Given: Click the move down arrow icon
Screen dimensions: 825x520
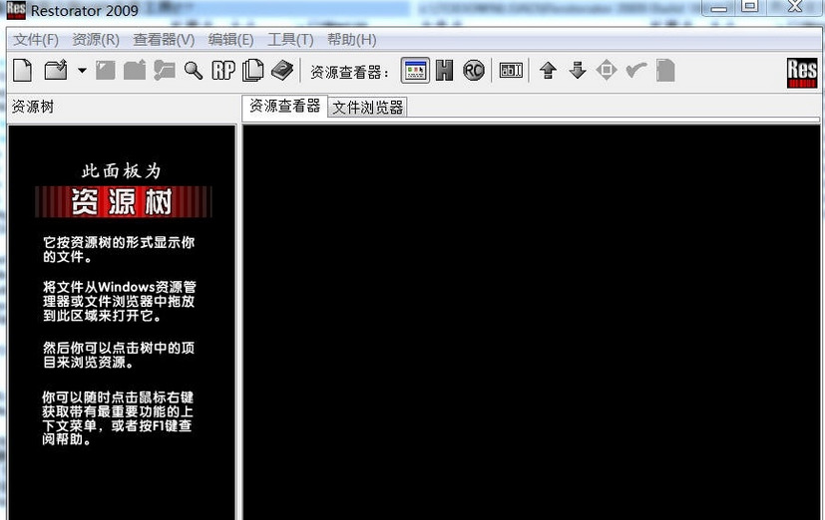Looking at the screenshot, I should point(578,71).
